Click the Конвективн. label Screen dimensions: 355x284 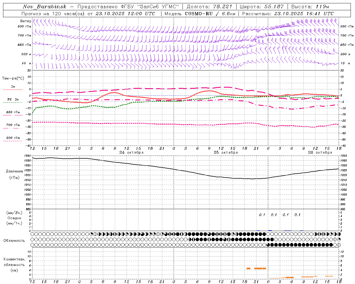pos(14,259)
